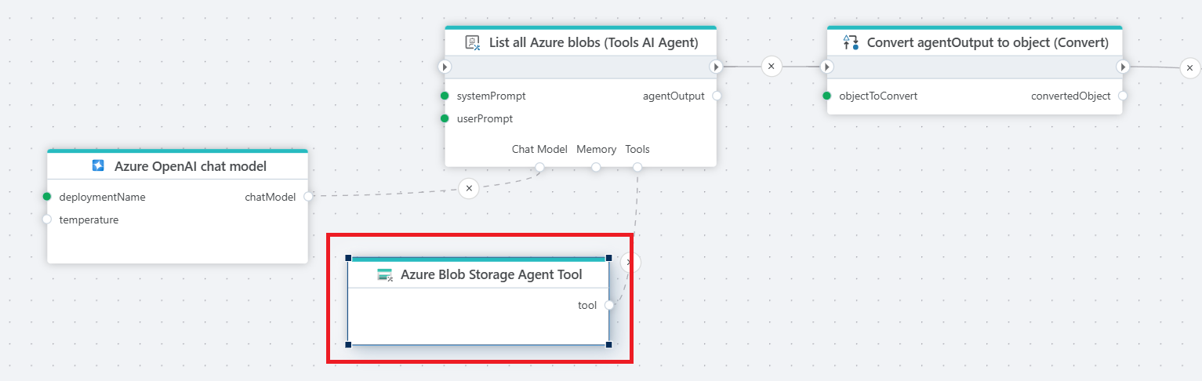
Task: Click the Azure OpenAI chat model icon
Action: [x=98, y=165]
